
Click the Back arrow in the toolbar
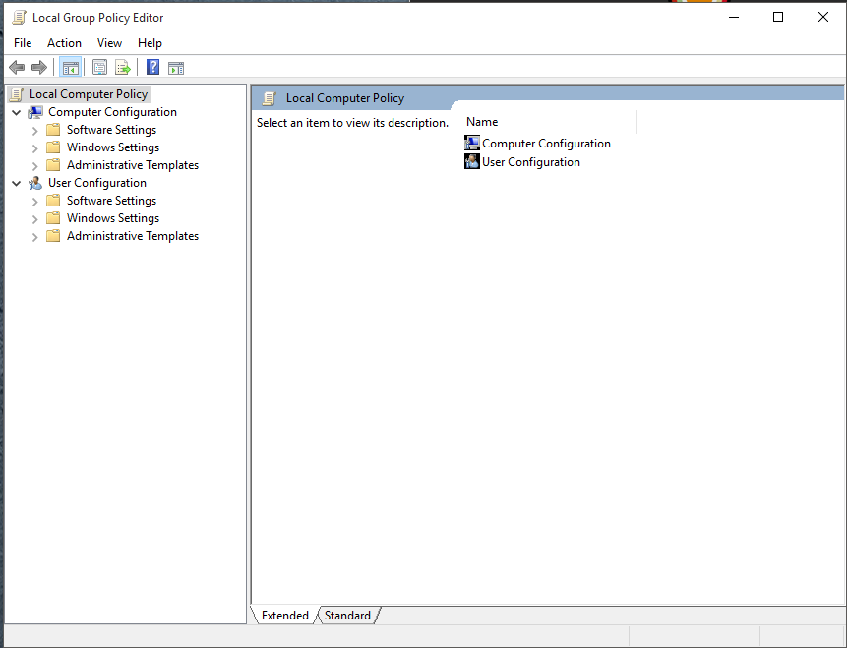click(17, 68)
